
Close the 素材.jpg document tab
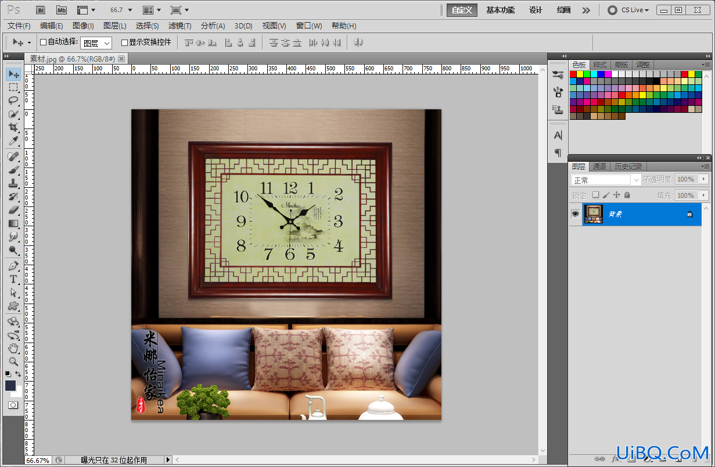click(121, 59)
